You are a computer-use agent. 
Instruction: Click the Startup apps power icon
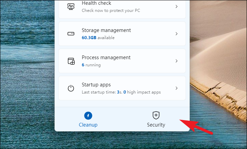pos(71,88)
